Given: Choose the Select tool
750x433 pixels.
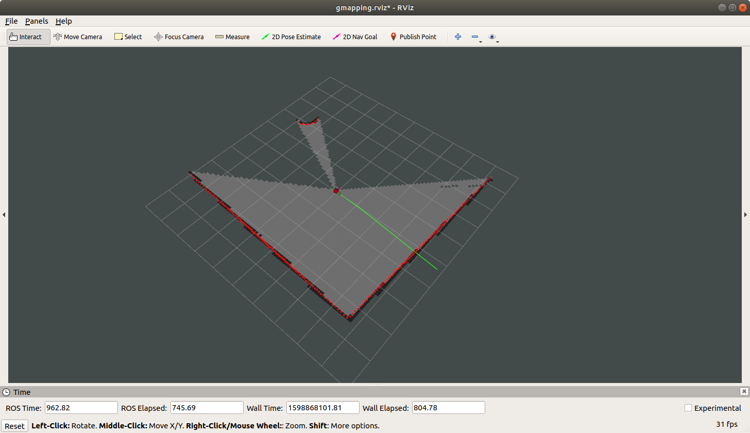Looking at the screenshot, I should (x=128, y=37).
